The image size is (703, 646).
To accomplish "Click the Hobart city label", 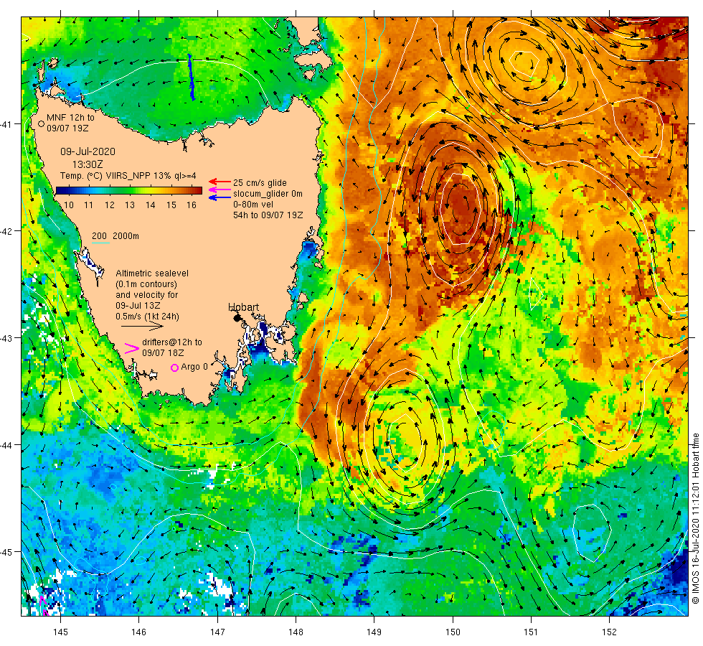I will point(243,307).
